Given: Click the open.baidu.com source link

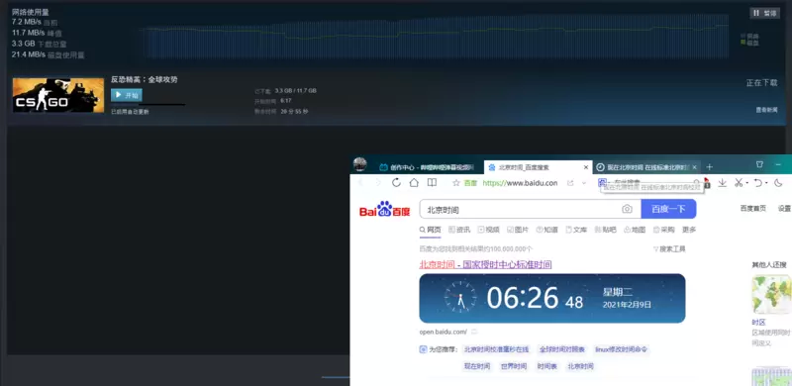Looking at the screenshot, I should (443, 332).
